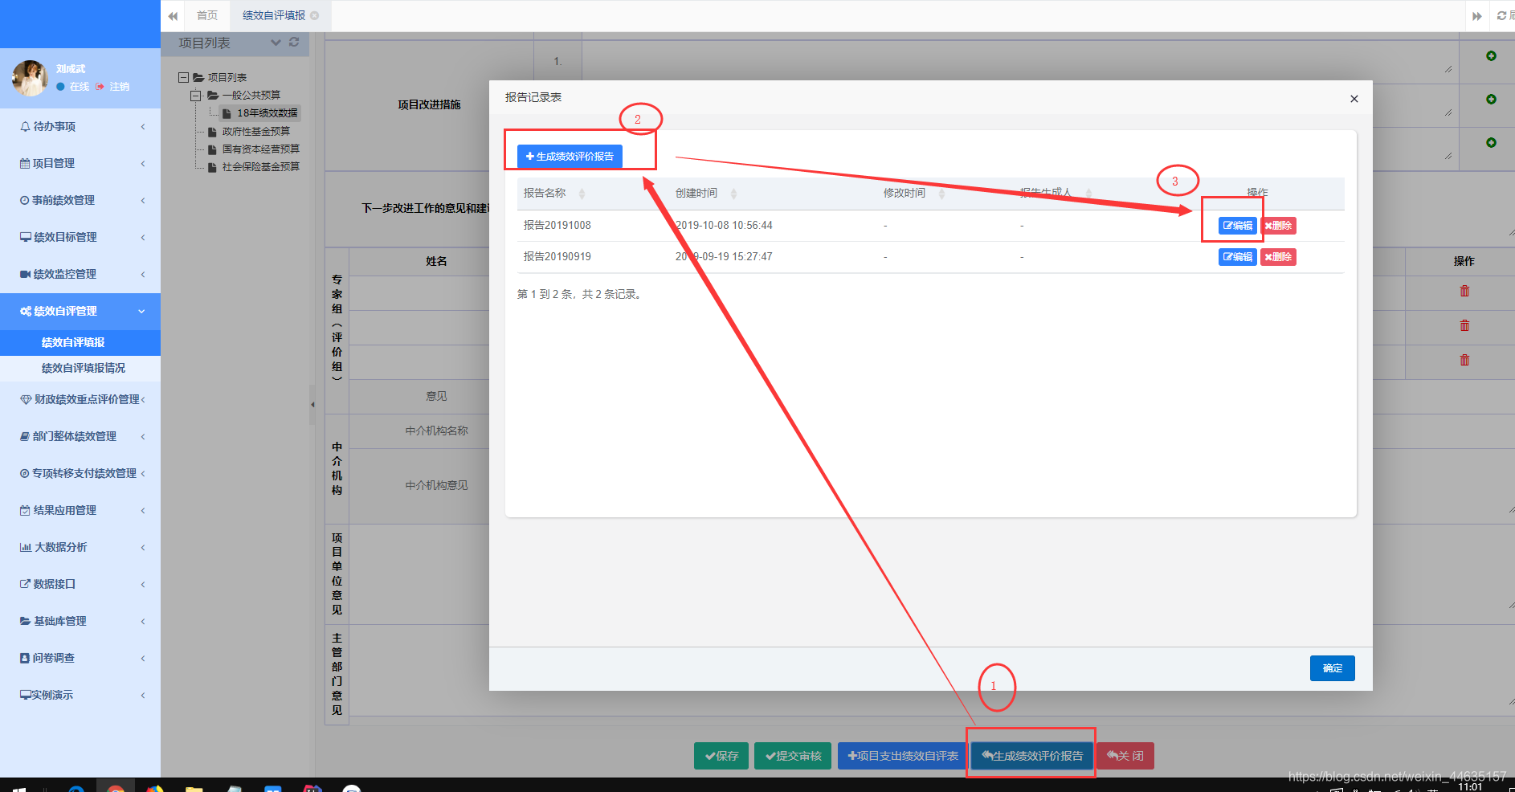Collapse the 项目列表 root tree node

point(183,77)
